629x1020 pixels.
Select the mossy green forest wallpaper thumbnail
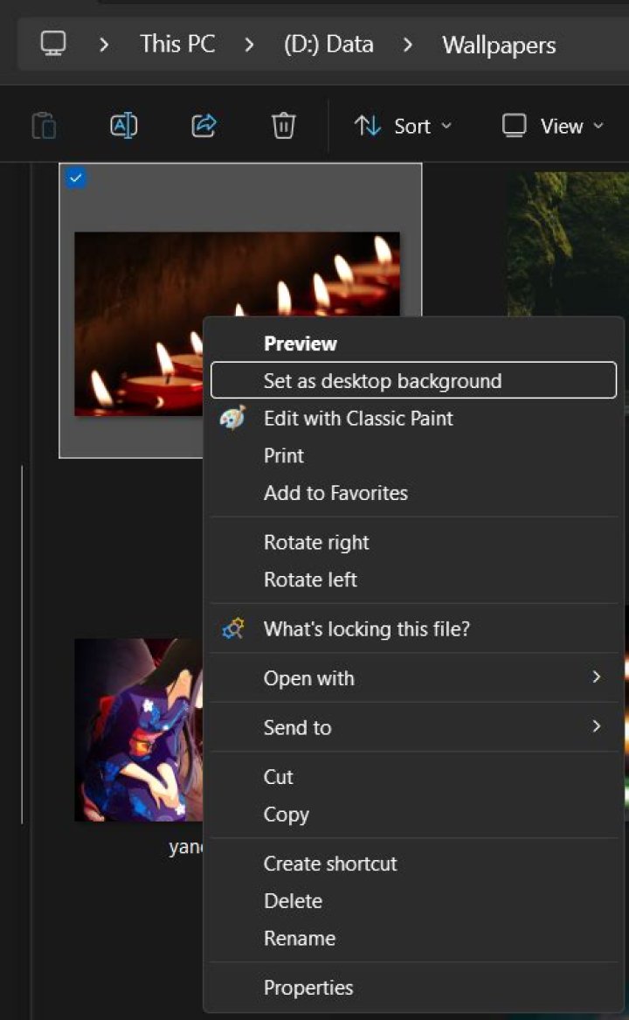[x=568, y=244]
